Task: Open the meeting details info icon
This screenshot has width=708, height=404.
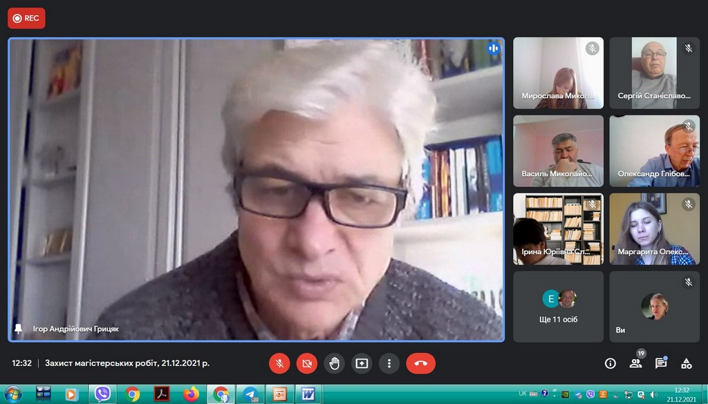Action: click(x=610, y=363)
